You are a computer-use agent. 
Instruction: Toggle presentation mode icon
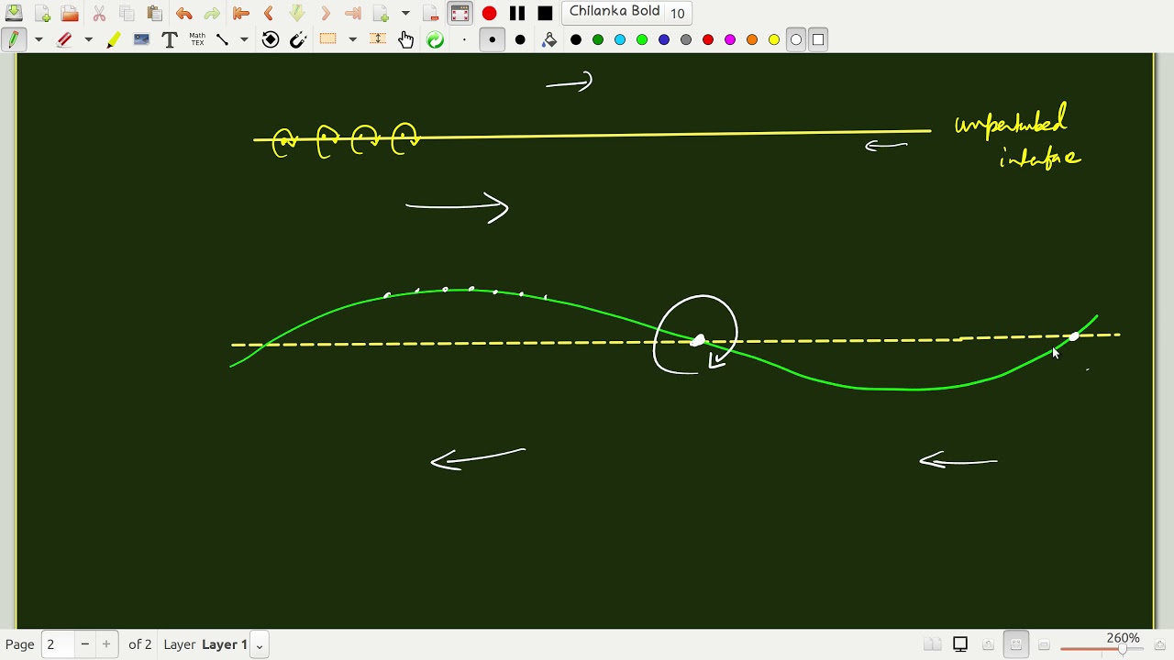tap(960, 644)
